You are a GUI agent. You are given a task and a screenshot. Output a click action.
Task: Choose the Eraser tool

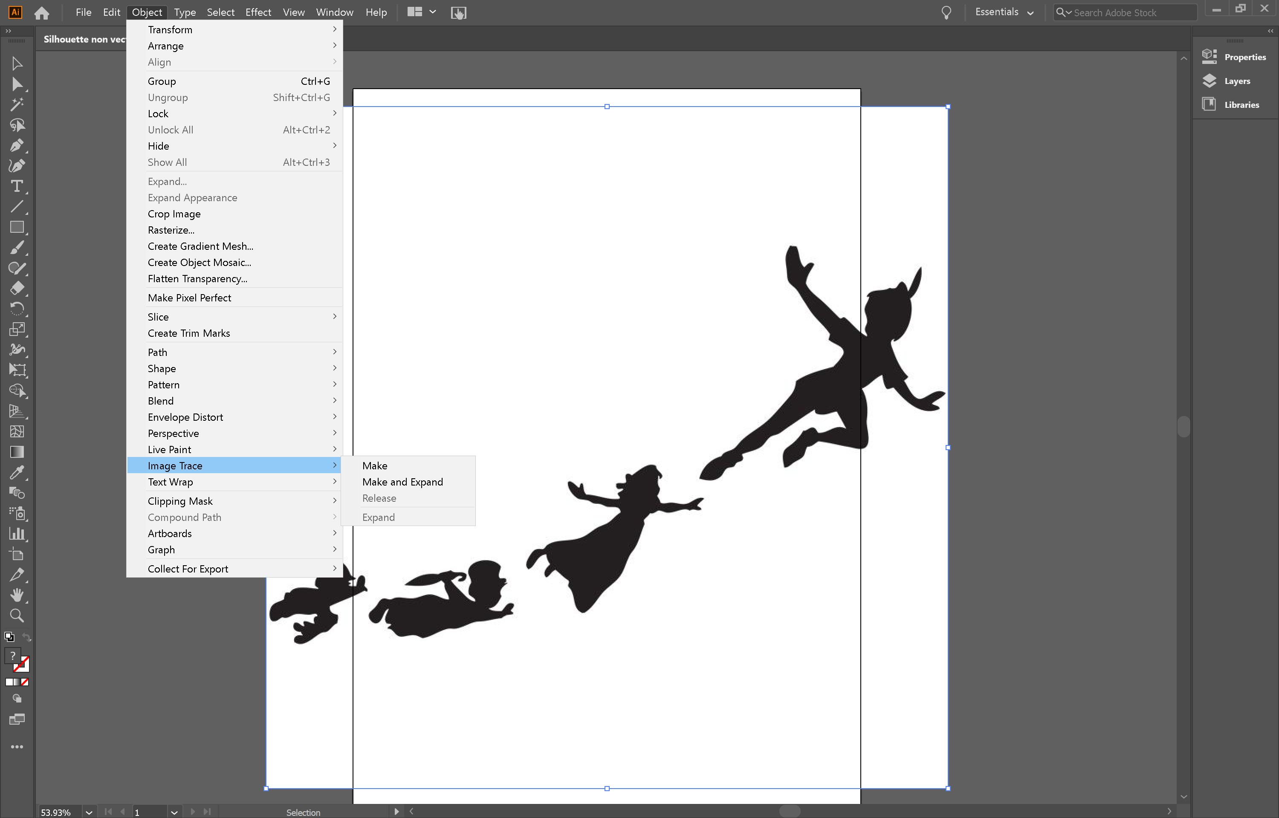tap(17, 289)
